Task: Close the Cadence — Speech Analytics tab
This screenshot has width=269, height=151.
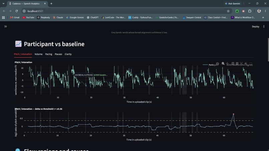Action: (45, 3)
